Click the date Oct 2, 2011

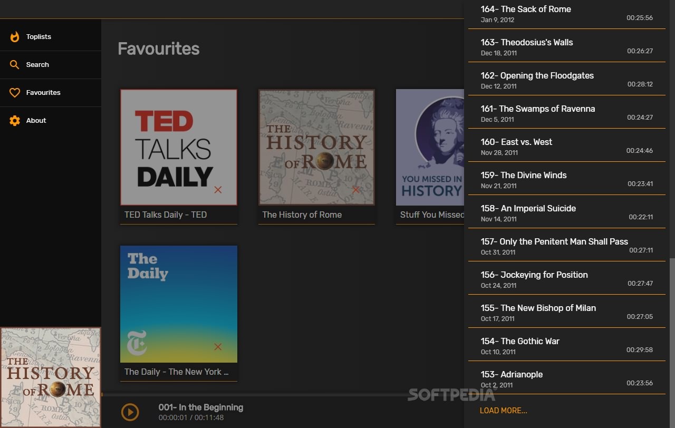point(497,385)
